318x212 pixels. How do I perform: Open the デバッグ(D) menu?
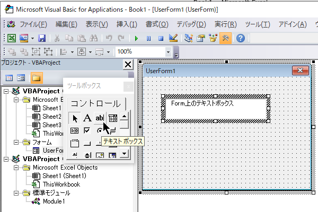click(x=191, y=24)
